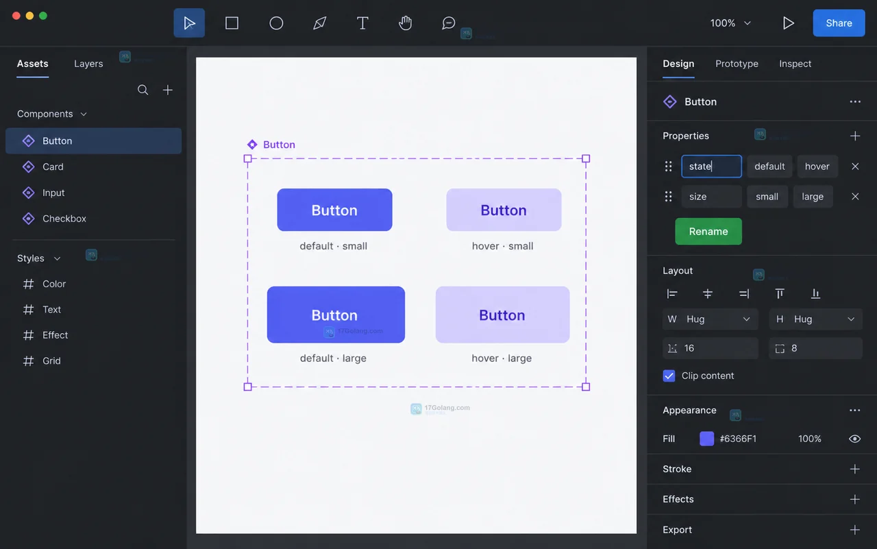The image size is (877, 549).
Task: Click the hover state value chip
Action: coord(817,167)
